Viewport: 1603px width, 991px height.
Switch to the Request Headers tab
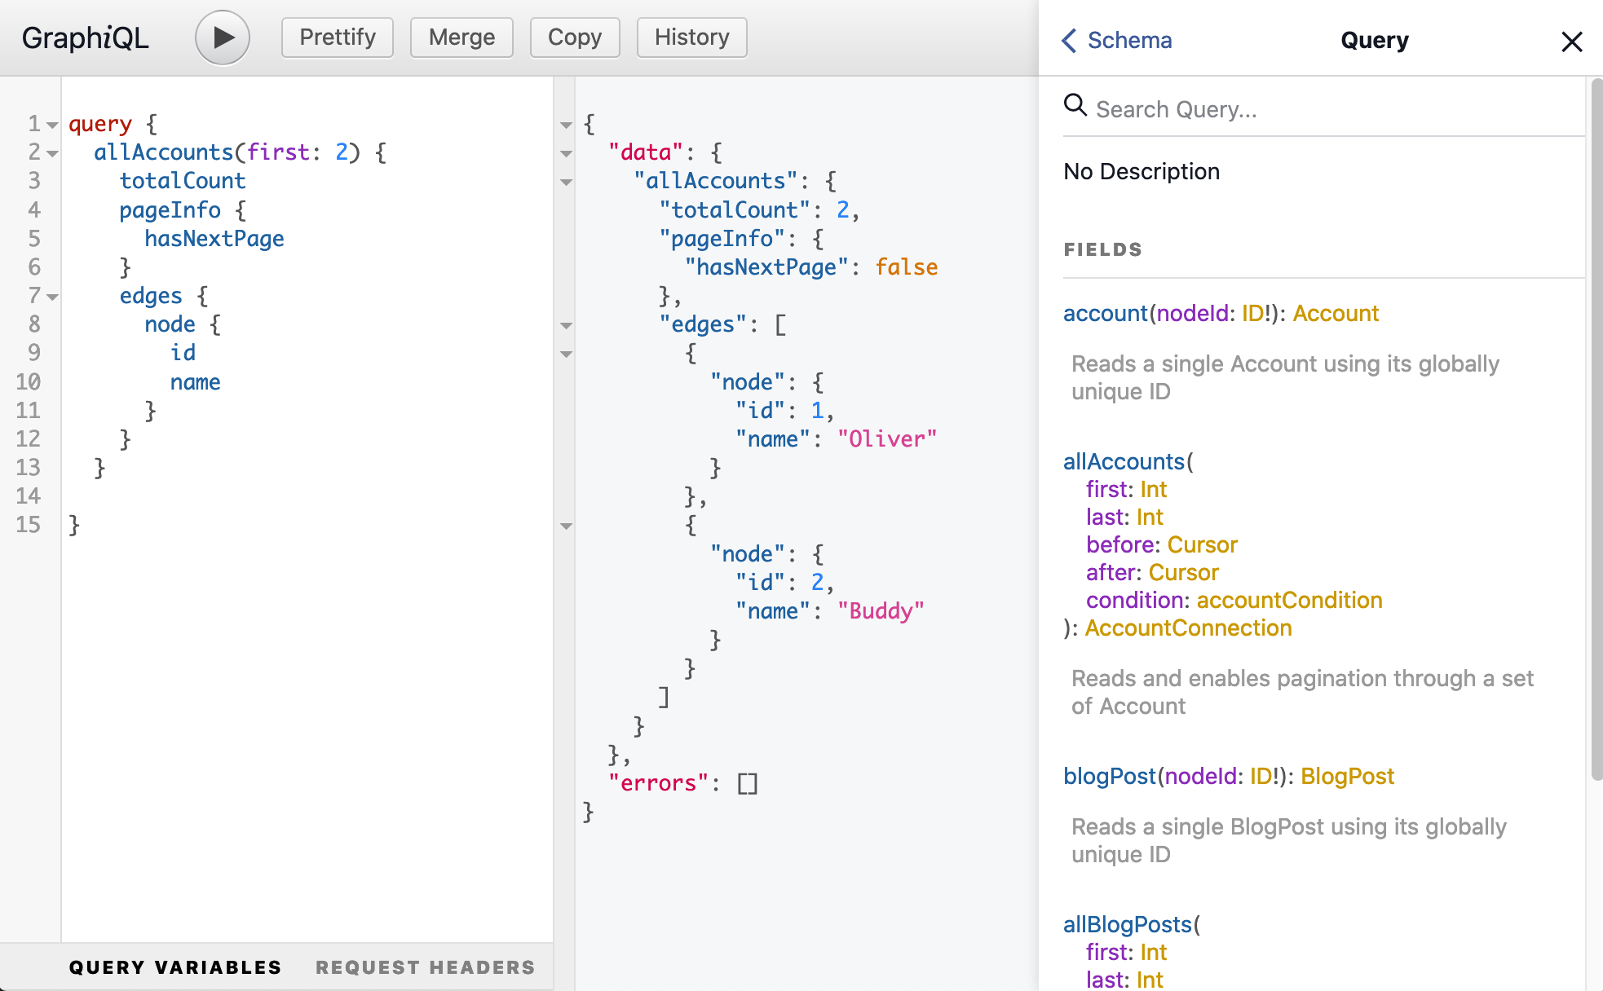425,967
